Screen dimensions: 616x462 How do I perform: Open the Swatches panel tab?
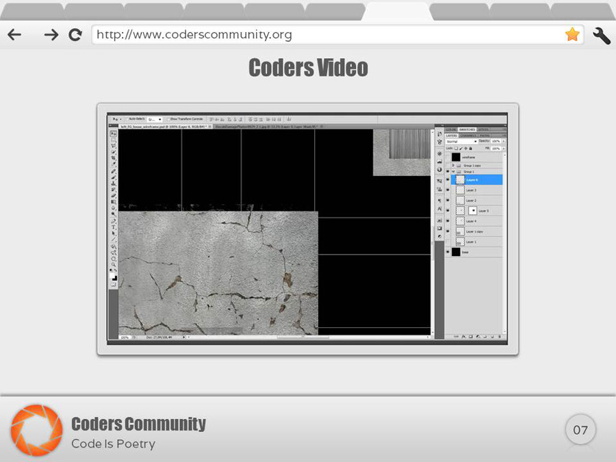[467, 129]
